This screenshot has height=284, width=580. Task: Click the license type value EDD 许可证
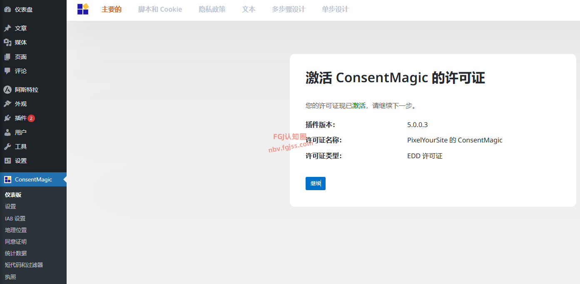(x=425, y=156)
